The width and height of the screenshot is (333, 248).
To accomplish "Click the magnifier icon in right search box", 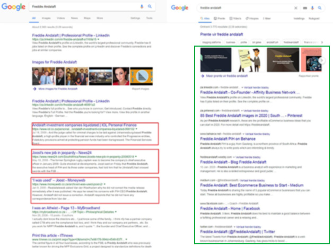I will tap(319, 8).
